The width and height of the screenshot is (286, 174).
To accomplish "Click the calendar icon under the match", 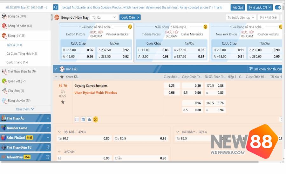I will tap(83, 120).
